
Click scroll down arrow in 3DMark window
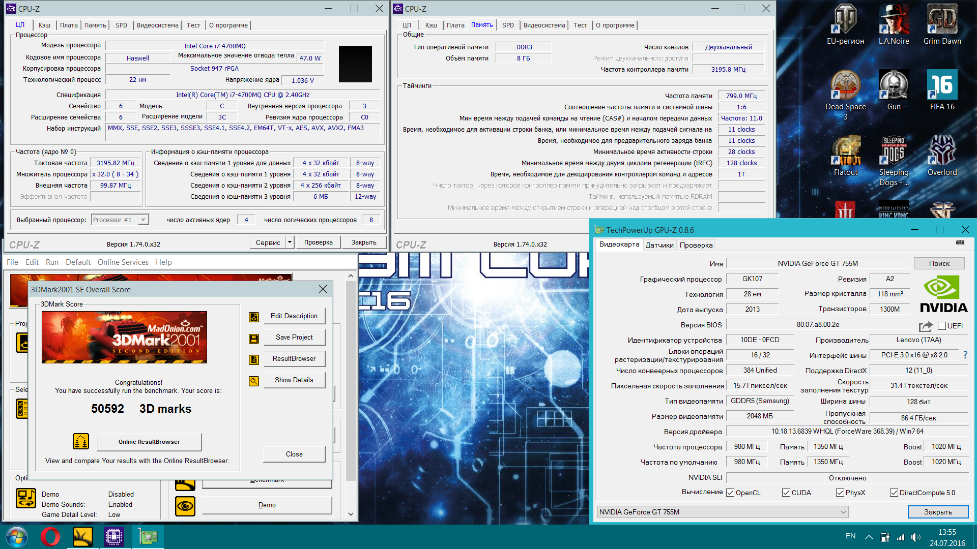351,514
